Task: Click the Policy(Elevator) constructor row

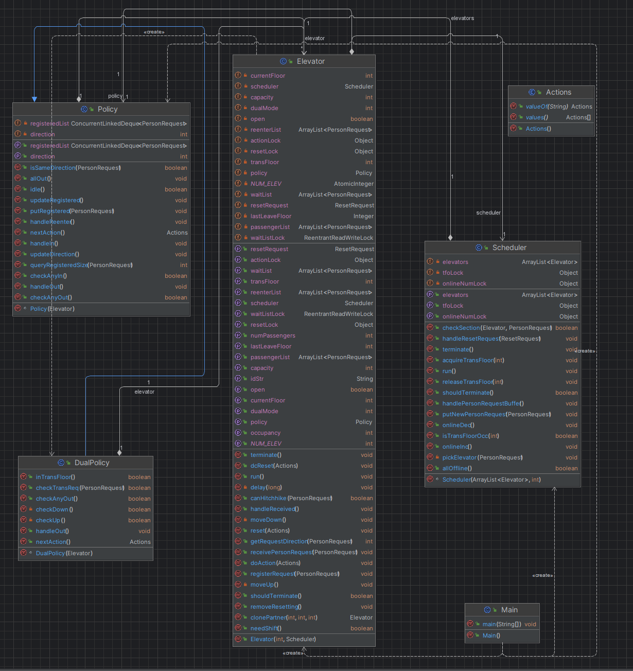Action: (101, 309)
